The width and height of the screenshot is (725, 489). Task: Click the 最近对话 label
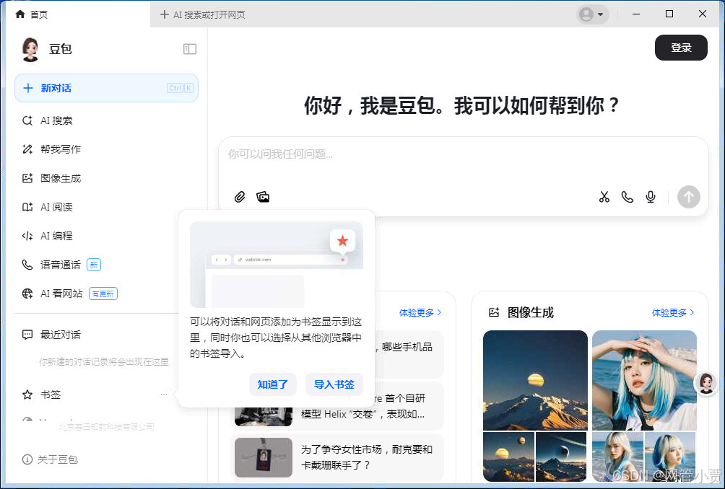tap(61, 335)
